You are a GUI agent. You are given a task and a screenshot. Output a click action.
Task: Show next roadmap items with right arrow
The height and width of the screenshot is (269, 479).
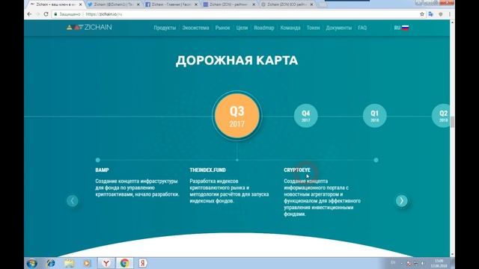[x=401, y=201]
